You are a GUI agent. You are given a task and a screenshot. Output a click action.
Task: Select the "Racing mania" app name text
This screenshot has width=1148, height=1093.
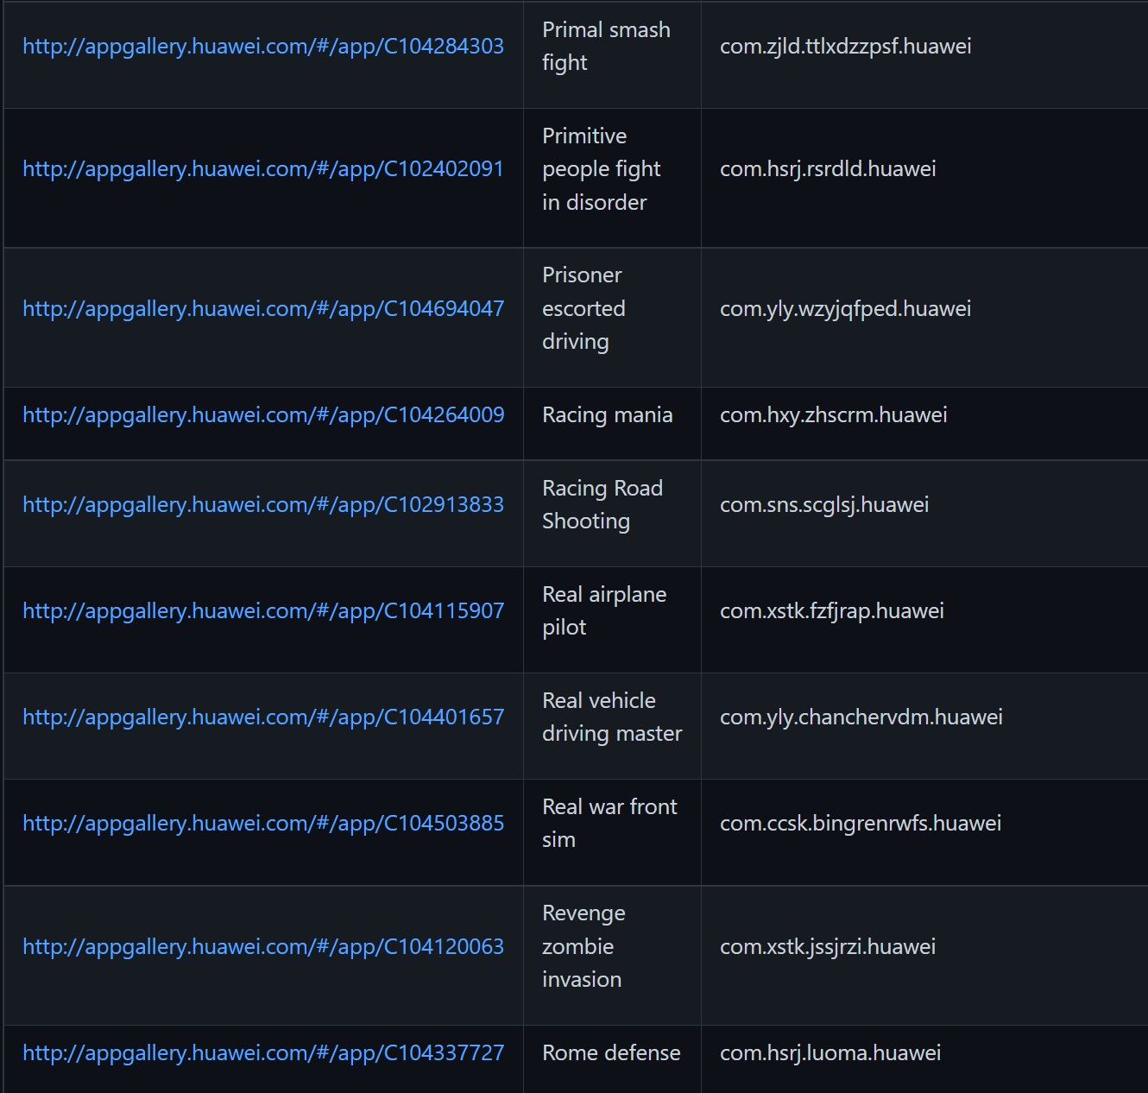click(607, 415)
